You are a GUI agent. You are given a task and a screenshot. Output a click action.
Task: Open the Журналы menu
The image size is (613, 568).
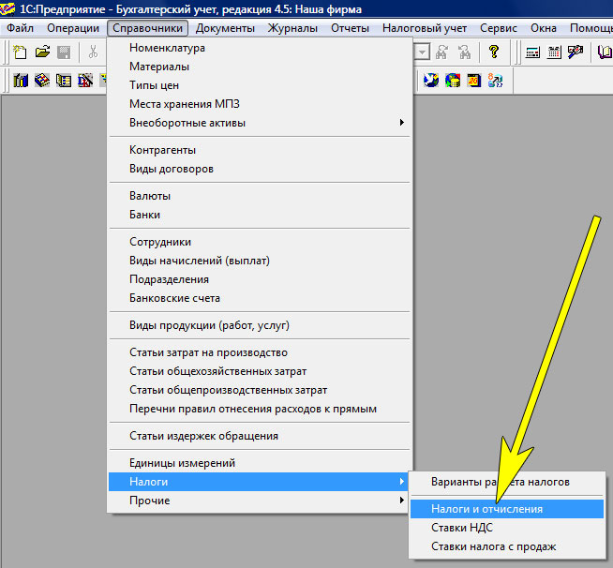coord(292,28)
